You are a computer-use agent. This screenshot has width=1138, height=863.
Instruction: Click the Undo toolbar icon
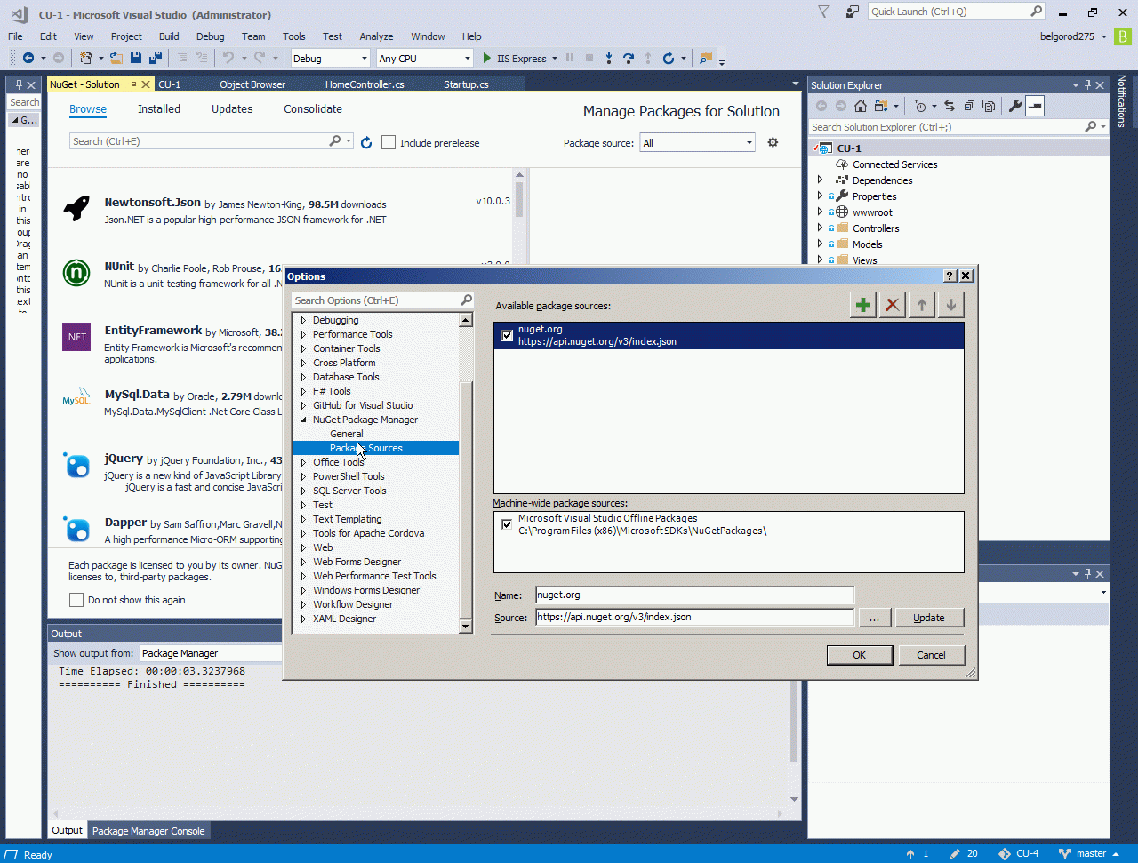tap(228, 59)
